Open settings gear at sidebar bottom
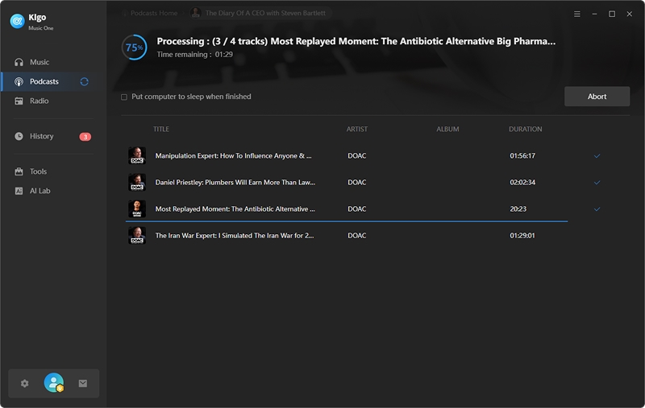The image size is (645, 408). pos(25,383)
